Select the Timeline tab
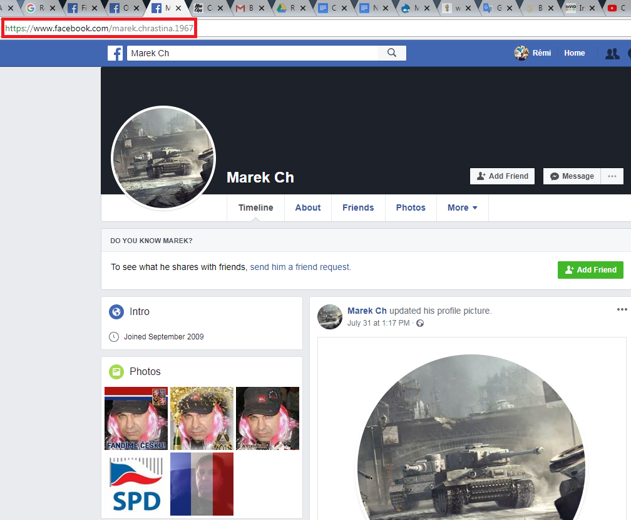Viewport: 631px width, 520px height. 255,207
